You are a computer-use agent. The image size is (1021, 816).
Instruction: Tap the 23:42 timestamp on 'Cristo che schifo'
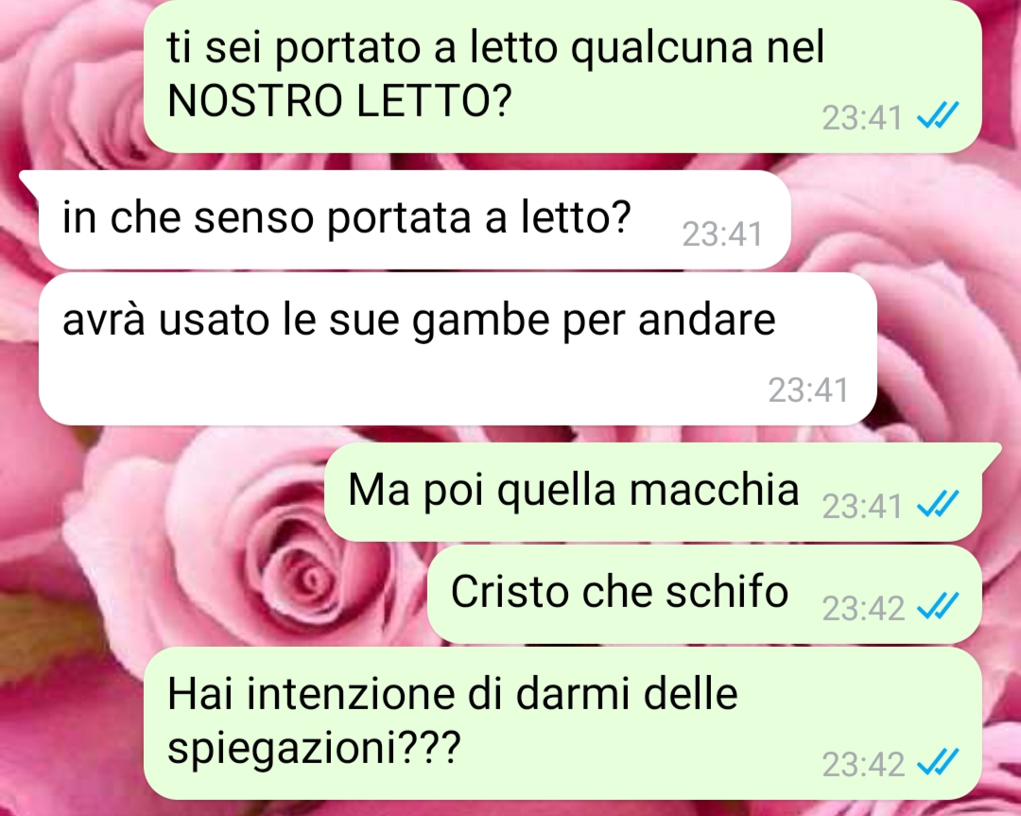863,608
